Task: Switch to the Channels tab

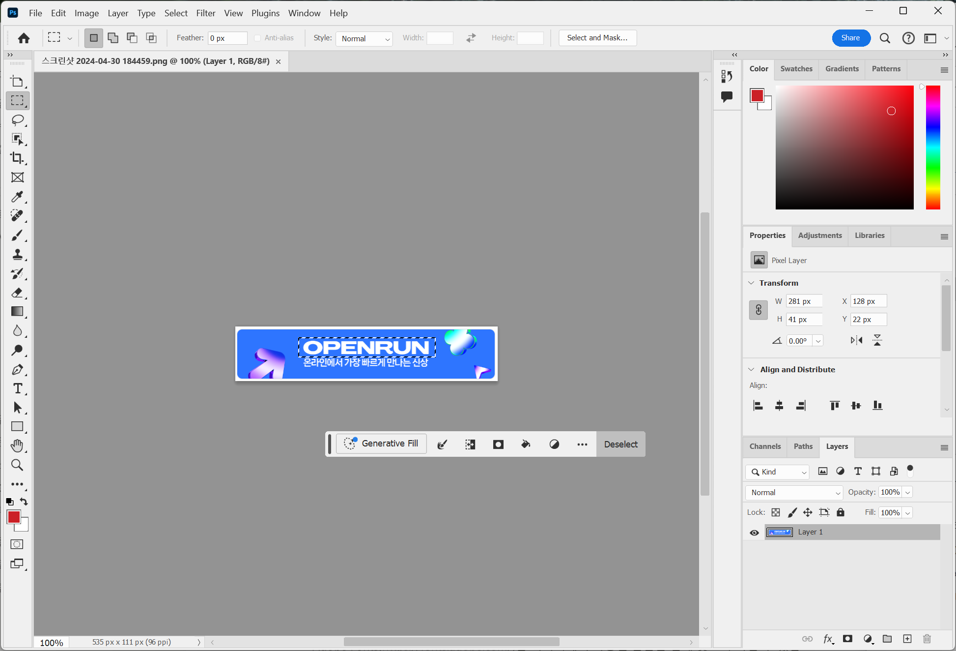Action: [765, 446]
